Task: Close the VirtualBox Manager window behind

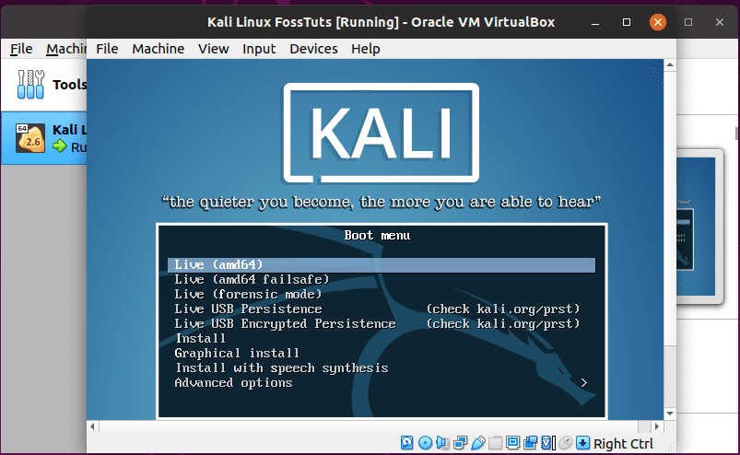Action: [x=719, y=22]
